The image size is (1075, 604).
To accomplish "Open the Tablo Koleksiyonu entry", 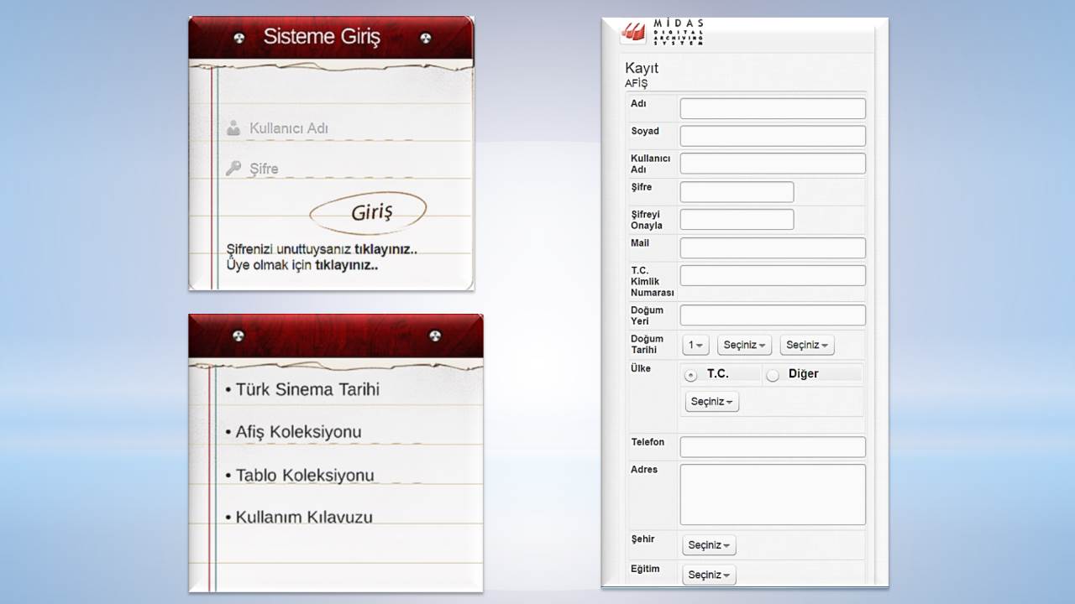I will point(304,475).
